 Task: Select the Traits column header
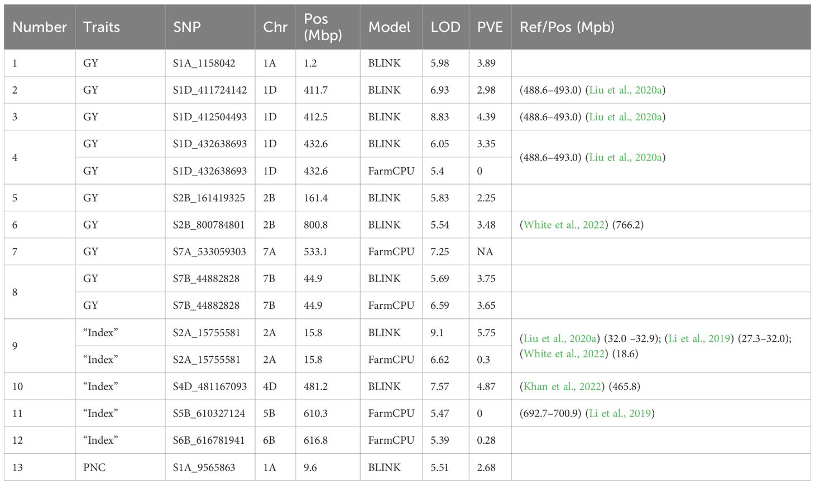point(102,27)
